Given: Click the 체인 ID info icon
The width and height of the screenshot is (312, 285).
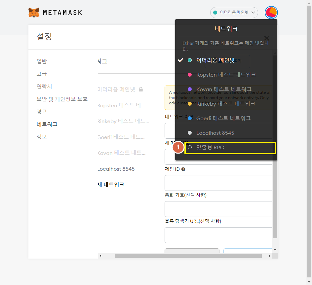Looking at the screenshot, I should 183,169.
